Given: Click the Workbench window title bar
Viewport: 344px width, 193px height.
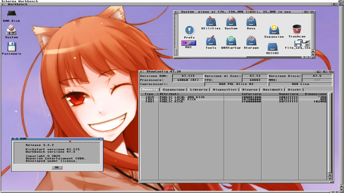Looking at the screenshot, I should (169, 4).
